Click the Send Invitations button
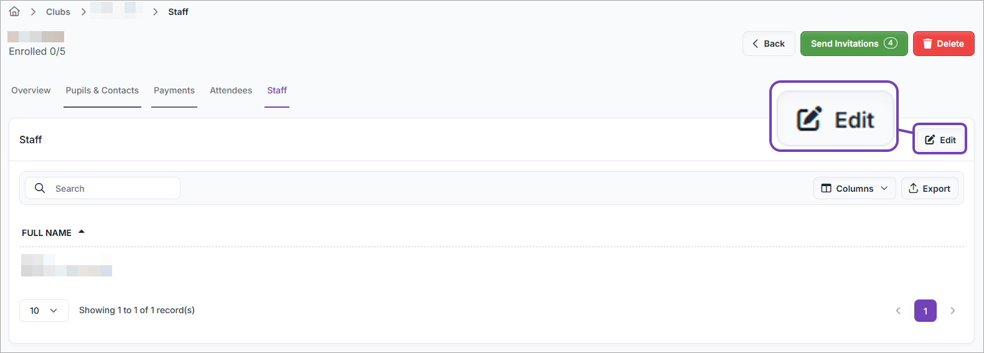The height and width of the screenshot is (353, 984). pos(854,44)
